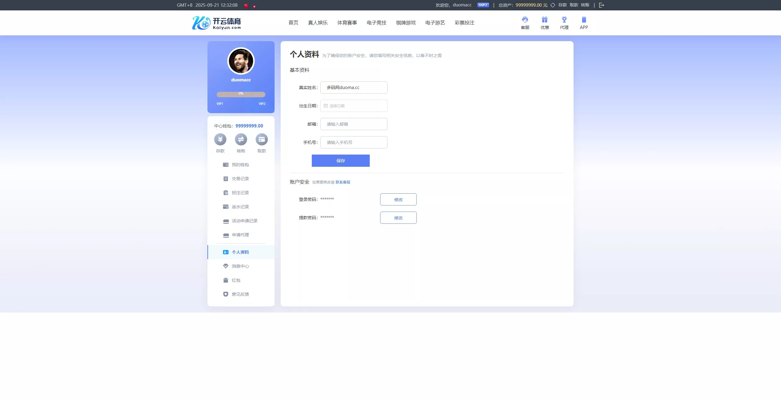Open the 彩票投注 navigation menu
Screen dimensions: 781x400
coord(464,23)
